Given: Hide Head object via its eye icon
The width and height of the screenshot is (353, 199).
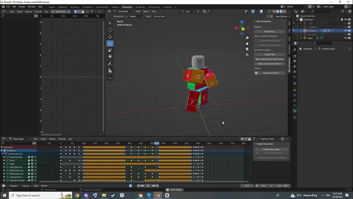Looking at the screenshot, I should pos(346,38).
